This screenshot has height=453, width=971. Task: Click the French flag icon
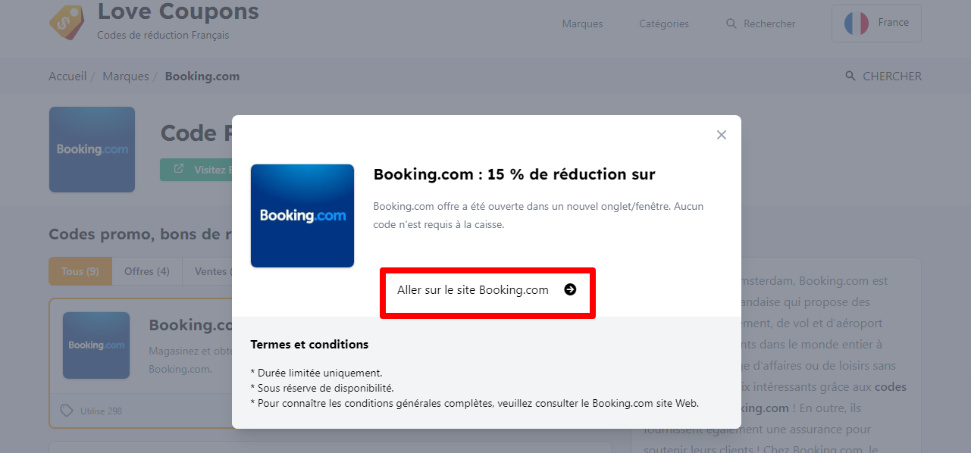[x=856, y=23]
